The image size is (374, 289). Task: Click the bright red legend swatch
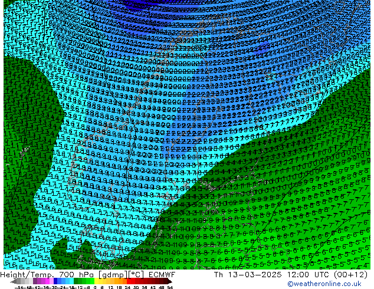129,281
